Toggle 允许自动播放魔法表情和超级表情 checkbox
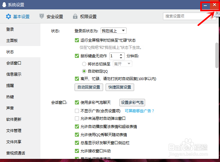 pos(77,127)
